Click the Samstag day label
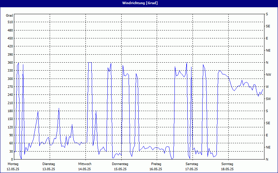Viewport: 278px width, 173px height. point(192,164)
